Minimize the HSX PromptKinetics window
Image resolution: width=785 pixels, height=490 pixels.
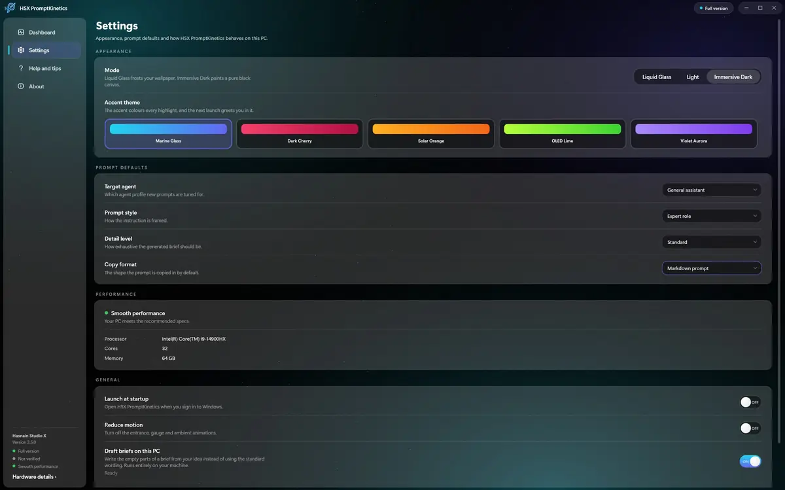(746, 8)
